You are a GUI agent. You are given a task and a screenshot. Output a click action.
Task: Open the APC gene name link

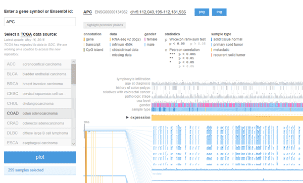point(87,12)
